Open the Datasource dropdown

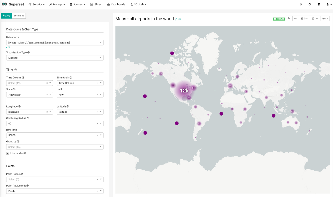click(x=55, y=43)
